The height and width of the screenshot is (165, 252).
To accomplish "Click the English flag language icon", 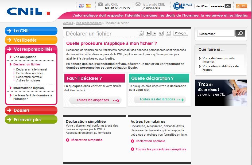I will pyautogui.click(x=81, y=6).
